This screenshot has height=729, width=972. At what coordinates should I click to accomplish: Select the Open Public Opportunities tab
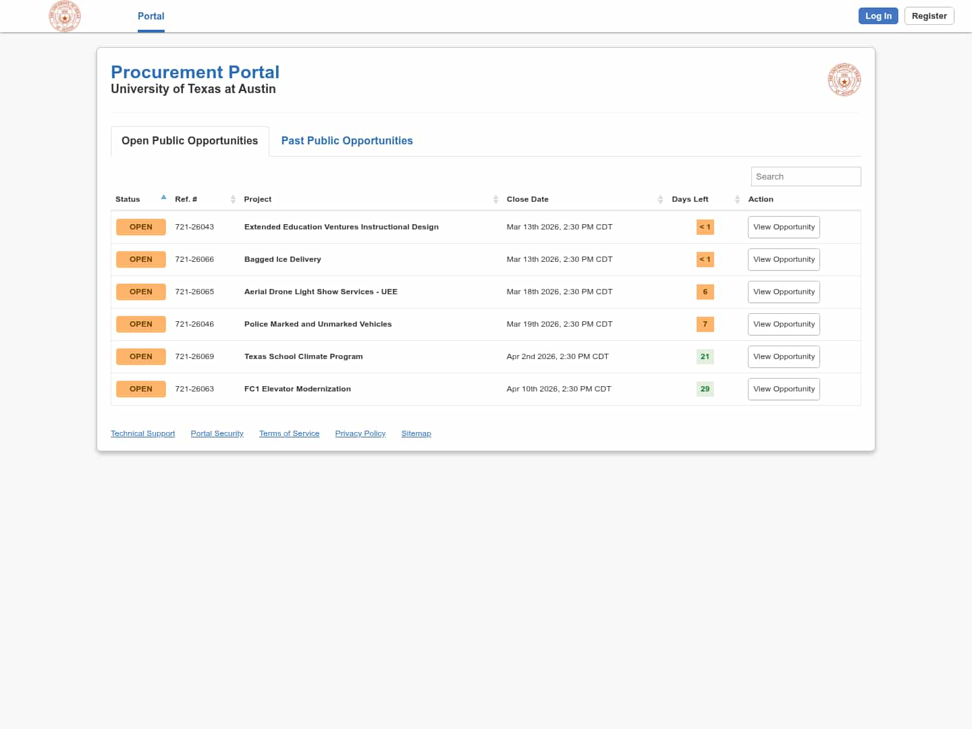pyautogui.click(x=190, y=140)
